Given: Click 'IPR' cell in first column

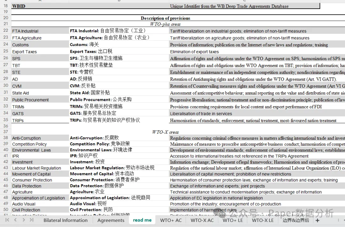Looking at the screenshot, I should (40, 156).
